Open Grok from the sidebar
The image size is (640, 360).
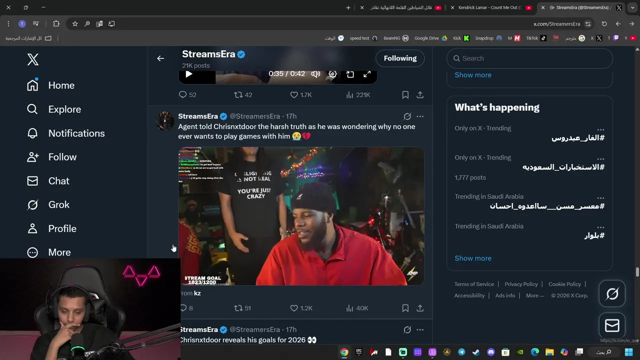48,205
